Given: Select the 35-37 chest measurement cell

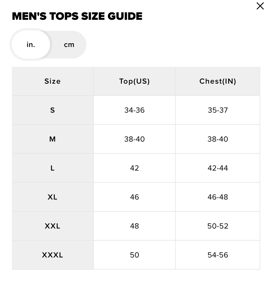Looking at the screenshot, I should pyautogui.click(x=218, y=110).
